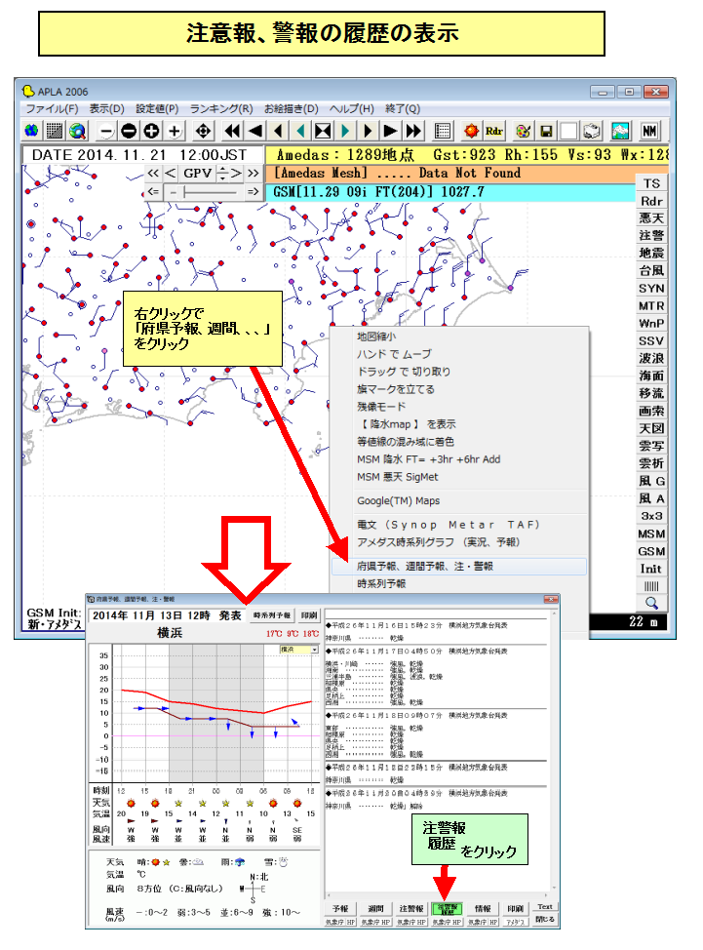Open the ランキング(R) menu
The image size is (703, 950).
(221, 109)
